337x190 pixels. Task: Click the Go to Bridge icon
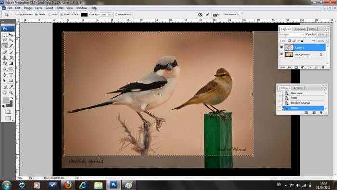coord(216,14)
